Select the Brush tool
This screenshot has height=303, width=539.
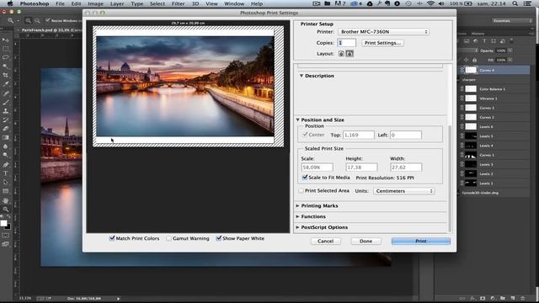click(6, 103)
